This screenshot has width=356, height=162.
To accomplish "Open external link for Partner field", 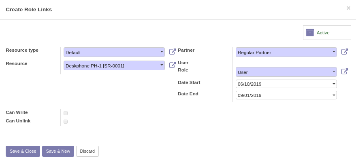I will pos(345,52).
